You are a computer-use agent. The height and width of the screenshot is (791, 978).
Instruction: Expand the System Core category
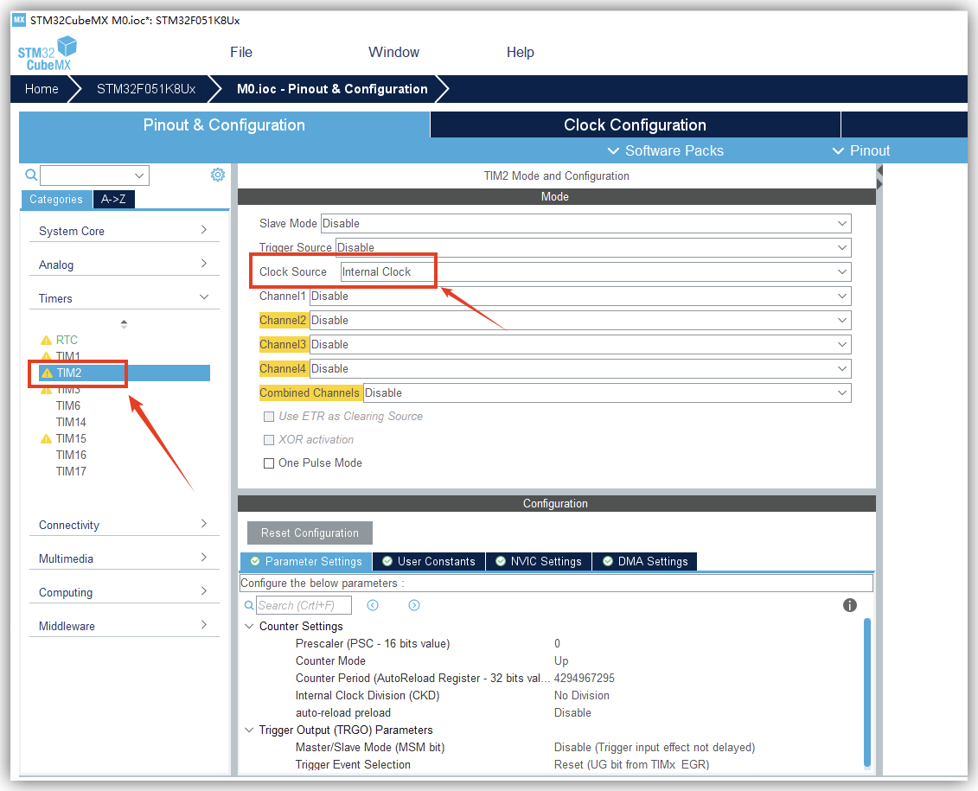[124, 231]
